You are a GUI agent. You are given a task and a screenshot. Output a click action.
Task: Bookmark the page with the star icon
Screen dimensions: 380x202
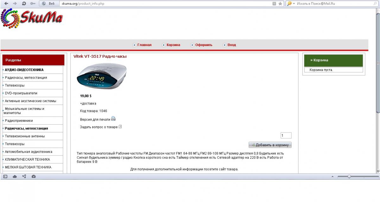click(280, 4)
